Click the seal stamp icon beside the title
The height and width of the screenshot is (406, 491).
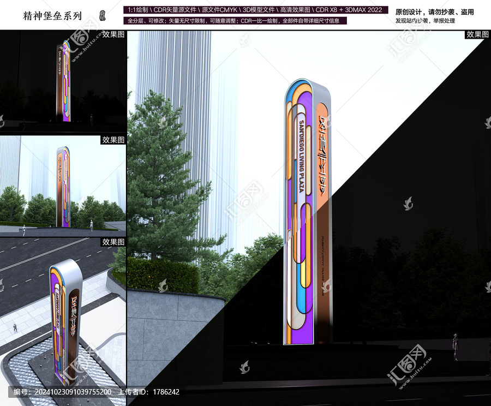(103, 16)
